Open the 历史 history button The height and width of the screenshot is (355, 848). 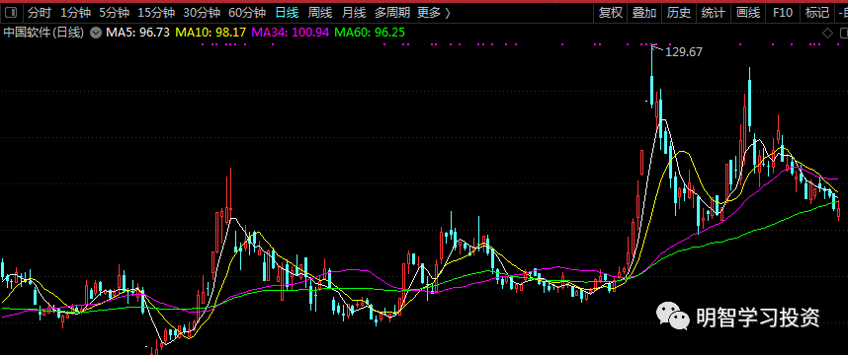(x=679, y=13)
